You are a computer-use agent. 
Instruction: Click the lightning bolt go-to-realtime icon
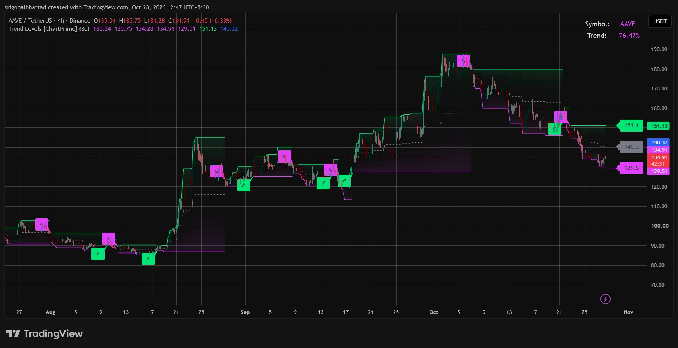[605, 299]
